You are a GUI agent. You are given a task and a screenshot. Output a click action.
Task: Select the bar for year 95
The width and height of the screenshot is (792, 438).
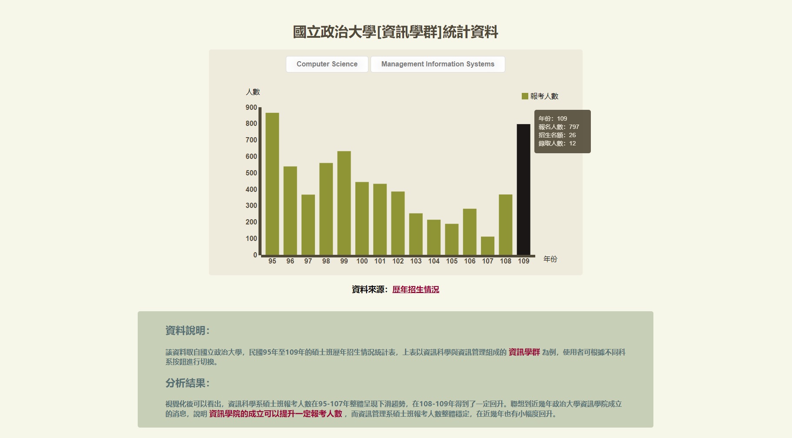[x=272, y=184]
